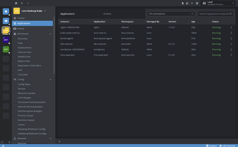Add new dock tab with plus
The width and height of the screenshot is (238, 147).
[x=59, y=142]
